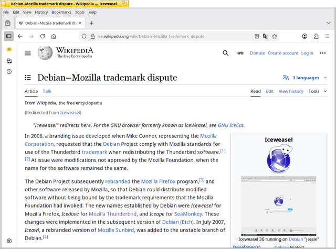Jump to citation [3]

tap(202, 180)
